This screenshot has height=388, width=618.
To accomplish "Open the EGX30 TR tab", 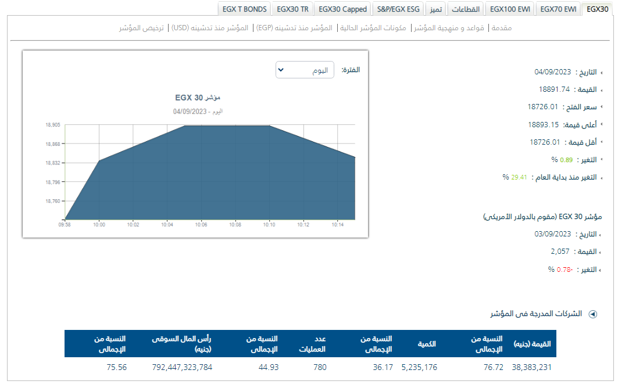I will coord(293,9).
